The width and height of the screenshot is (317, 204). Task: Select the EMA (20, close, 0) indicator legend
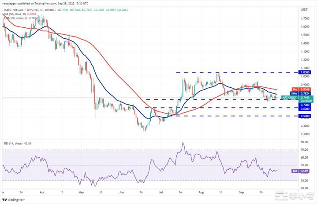point(16,17)
